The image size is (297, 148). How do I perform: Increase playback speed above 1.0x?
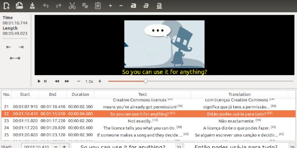[x=99, y=81]
